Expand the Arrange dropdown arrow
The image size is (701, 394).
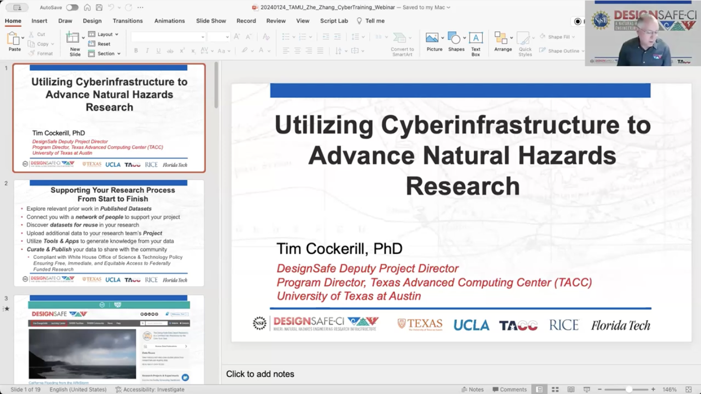[x=511, y=37]
